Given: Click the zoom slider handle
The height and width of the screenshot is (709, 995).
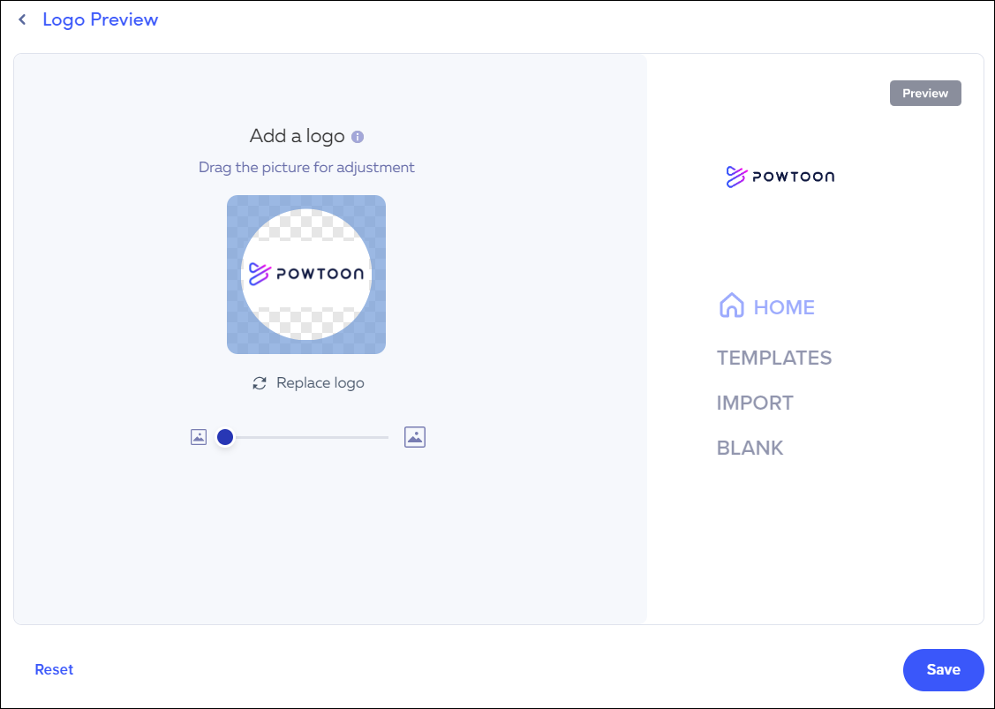Looking at the screenshot, I should [x=225, y=436].
